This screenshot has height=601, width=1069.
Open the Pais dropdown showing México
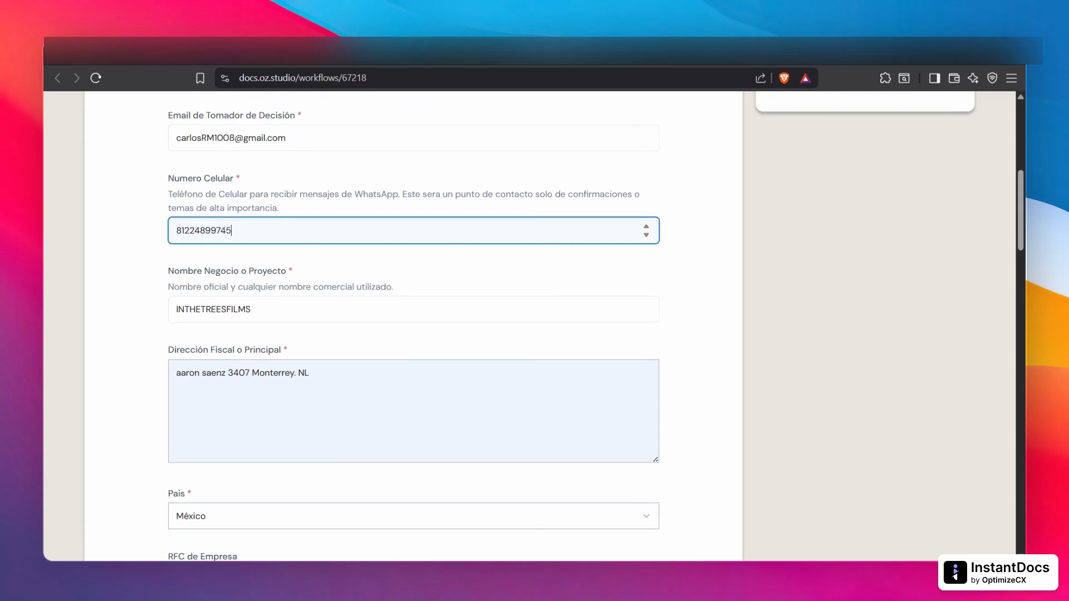click(413, 516)
